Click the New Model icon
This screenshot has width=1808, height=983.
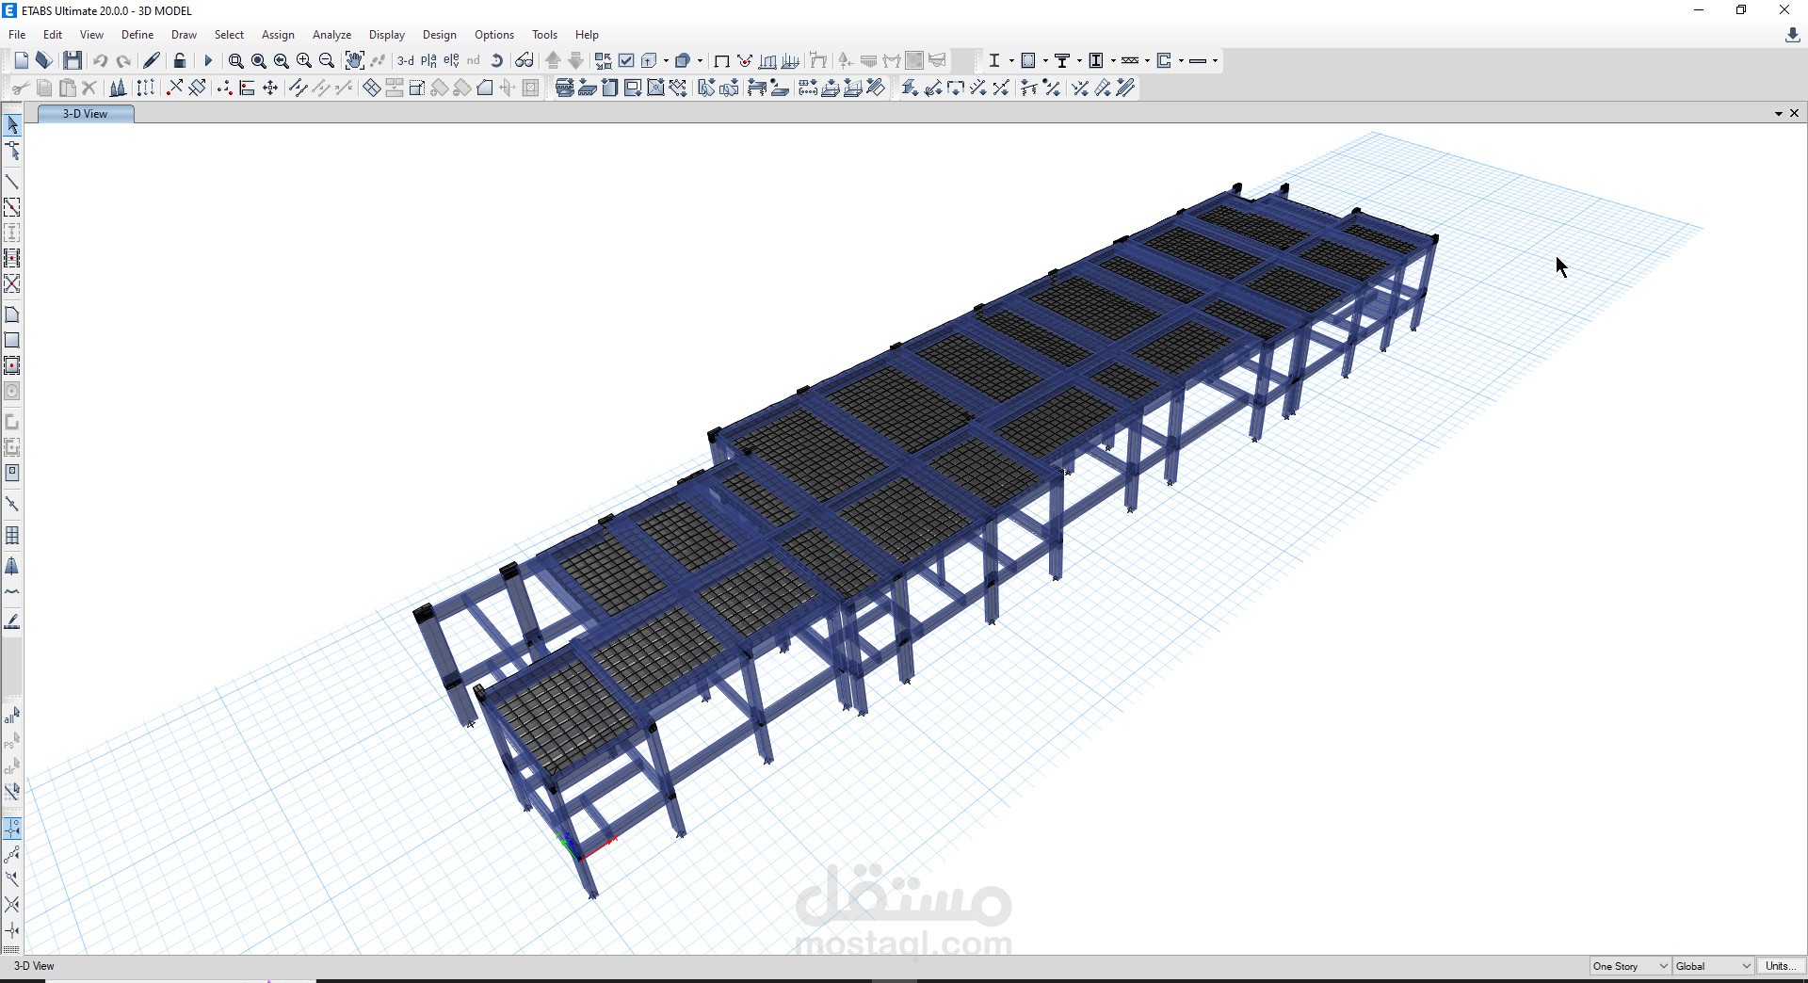(22, 60)
